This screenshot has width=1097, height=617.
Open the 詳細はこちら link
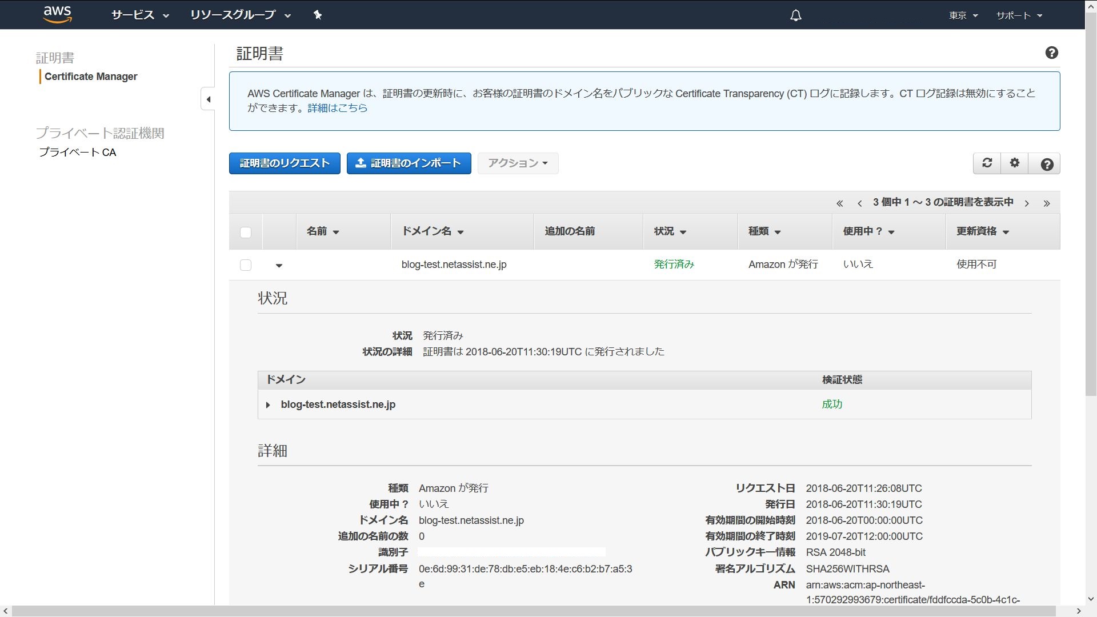pos(337,108)
